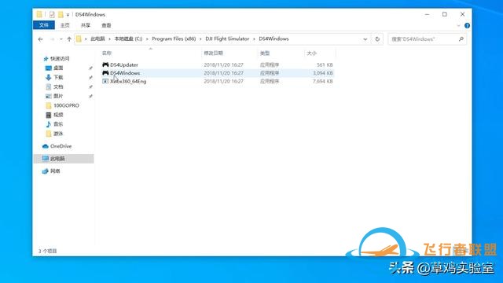503x283 pixels.
Task: Click Program Files (x86) in breadcrumb path
Action: [174, 39]
